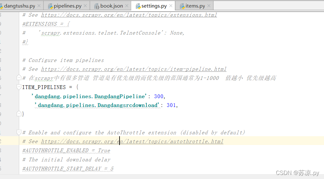
Task: Click the Python icon on items.py tab
Action: click(182, 6)
